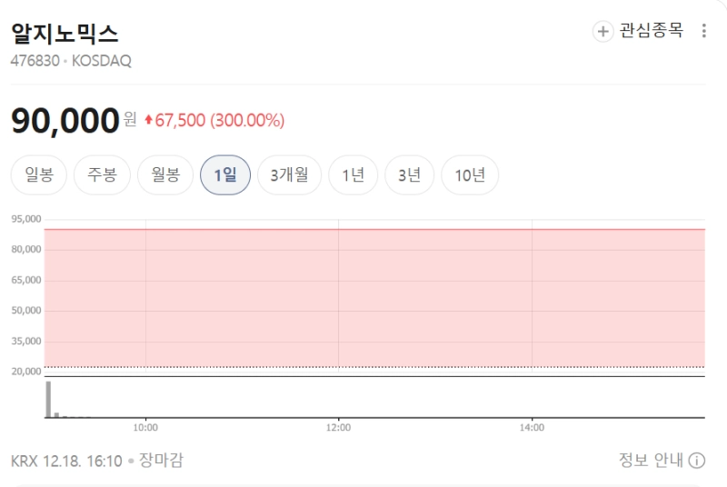Click the stock name 알지노믹스
Viewport: 727px width, 487px height.
[65, 34]
